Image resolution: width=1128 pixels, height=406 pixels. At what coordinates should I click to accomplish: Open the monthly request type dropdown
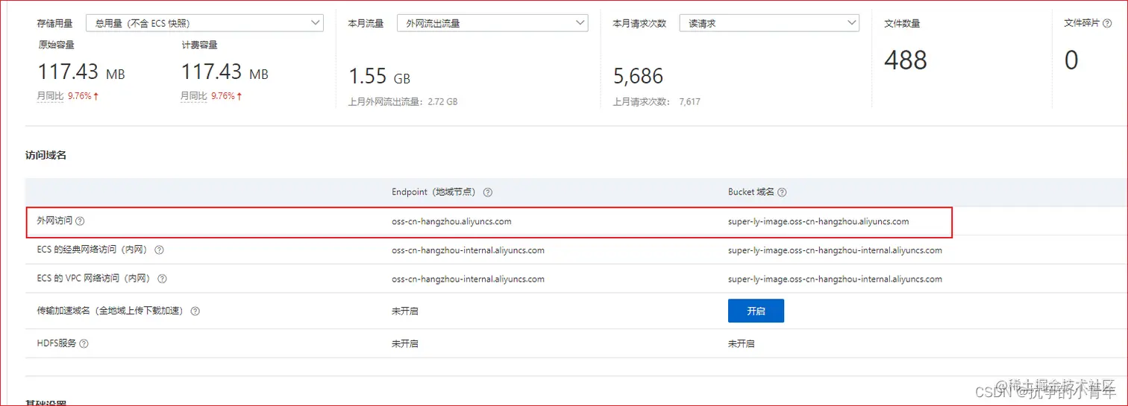769,23
